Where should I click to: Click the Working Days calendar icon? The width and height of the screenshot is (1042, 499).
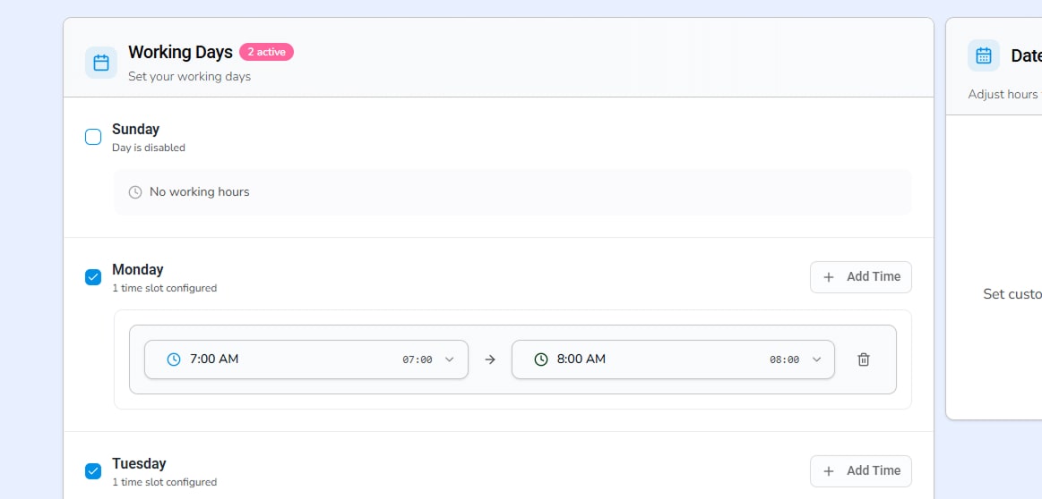coord(101,63)
